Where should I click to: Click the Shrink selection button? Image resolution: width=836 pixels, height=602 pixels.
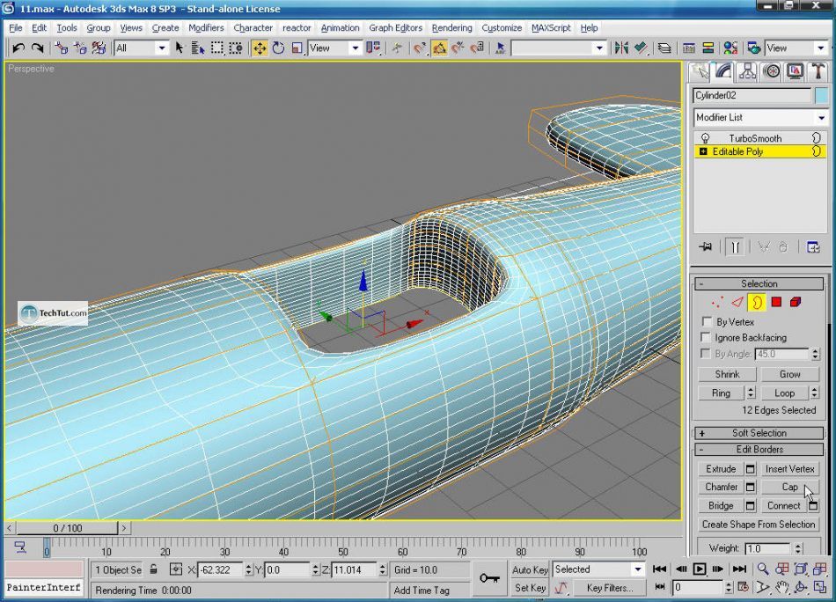pyautogui.click(x=727, y=374)
